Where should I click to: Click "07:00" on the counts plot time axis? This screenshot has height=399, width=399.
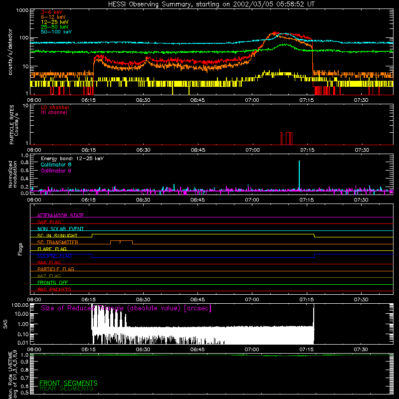252,100
